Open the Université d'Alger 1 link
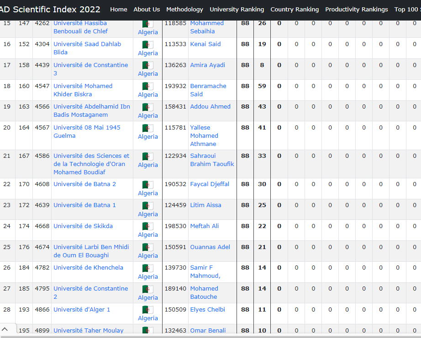421x338 pixels. (82, 309)
